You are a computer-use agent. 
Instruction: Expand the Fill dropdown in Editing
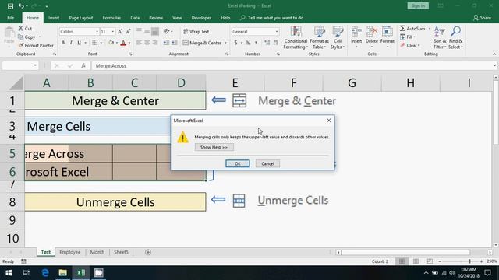414,37
